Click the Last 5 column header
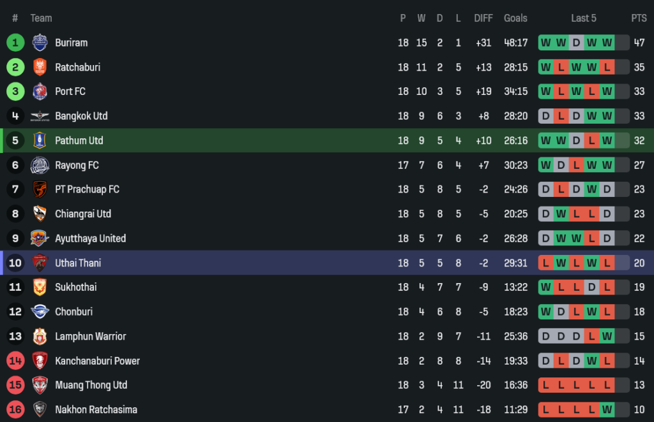Screen dimensions: 654x422 (x=583, y=18)
